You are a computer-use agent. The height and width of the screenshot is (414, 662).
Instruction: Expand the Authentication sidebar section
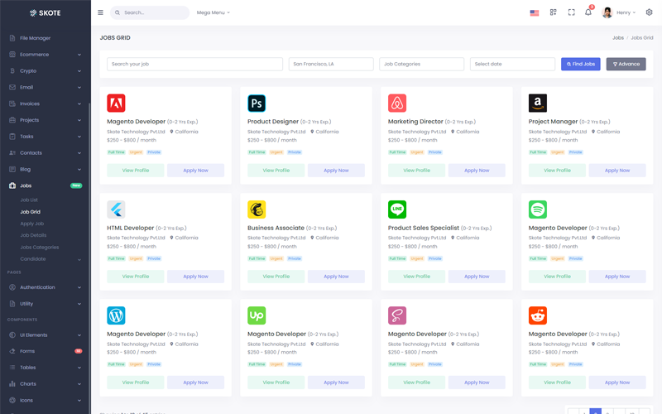pos(46,287)
